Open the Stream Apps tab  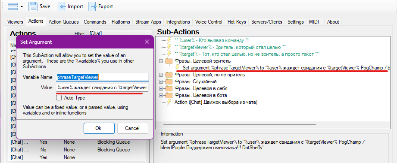148,22
